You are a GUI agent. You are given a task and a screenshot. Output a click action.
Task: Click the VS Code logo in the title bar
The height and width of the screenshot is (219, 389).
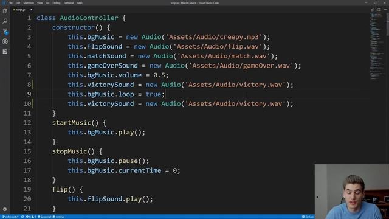pyautogui.click(x=4, y=3)
